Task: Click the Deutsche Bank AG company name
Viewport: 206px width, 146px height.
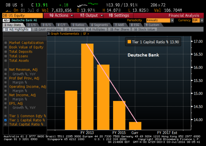Action: pyautogui.click(x=24, y=20)
